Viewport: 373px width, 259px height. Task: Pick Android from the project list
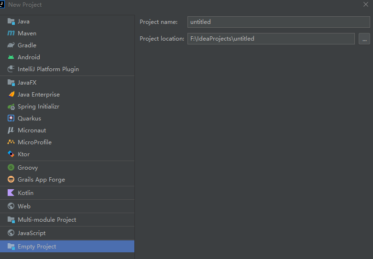(x=29, y=57)
